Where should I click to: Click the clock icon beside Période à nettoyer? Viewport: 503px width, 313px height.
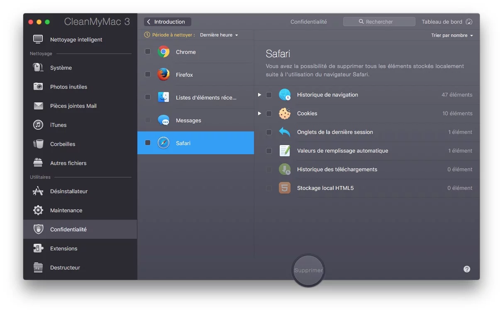(x=147, y=35)
